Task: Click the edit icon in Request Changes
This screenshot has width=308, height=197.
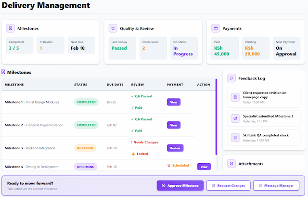Action: [x=213, y=185]
